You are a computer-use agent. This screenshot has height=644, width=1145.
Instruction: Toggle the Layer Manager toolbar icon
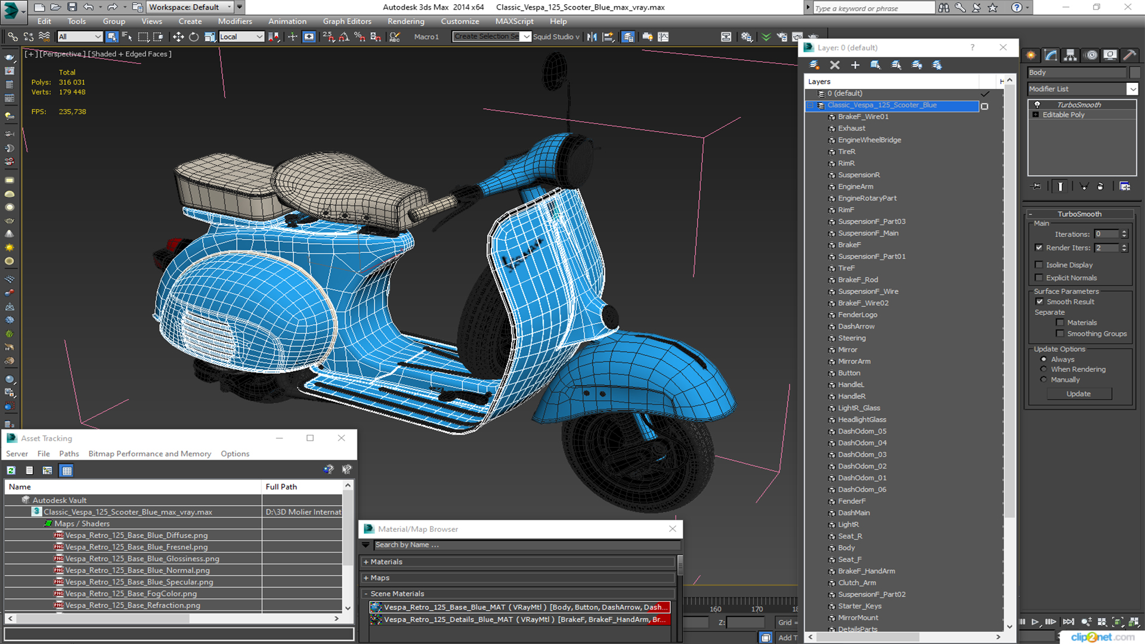[x=628, y=37]
